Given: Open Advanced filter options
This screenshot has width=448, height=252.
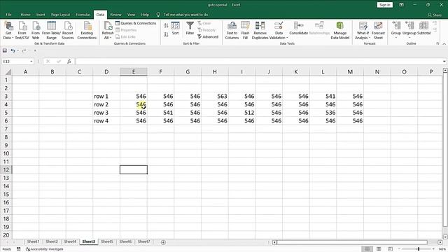Looking at the screenshot, I should 208,37.
